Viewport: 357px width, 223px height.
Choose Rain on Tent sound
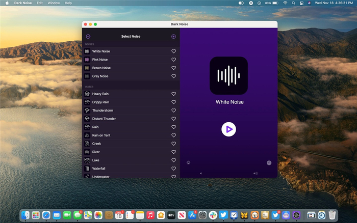point(101,135)
